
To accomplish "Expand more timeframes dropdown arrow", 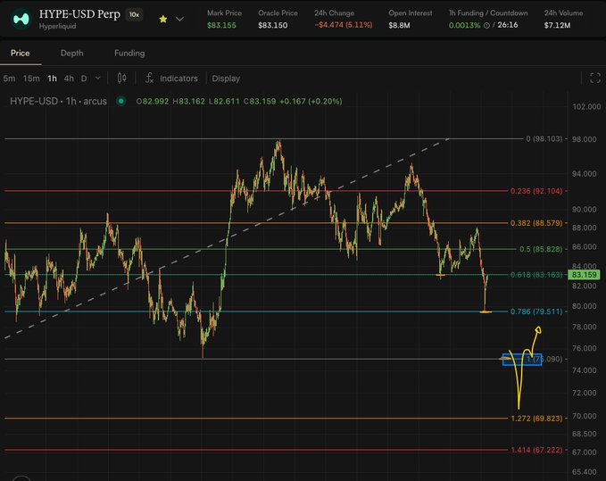I will [x=98, y=78].
